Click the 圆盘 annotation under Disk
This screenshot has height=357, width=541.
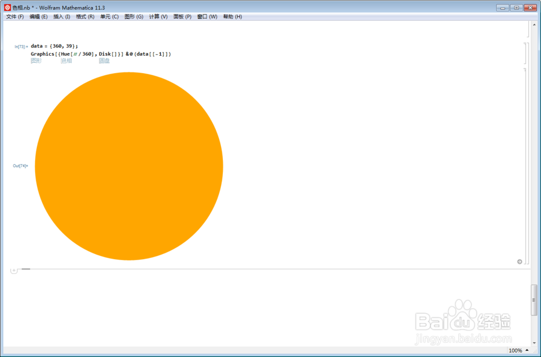(x=104, y=61)
